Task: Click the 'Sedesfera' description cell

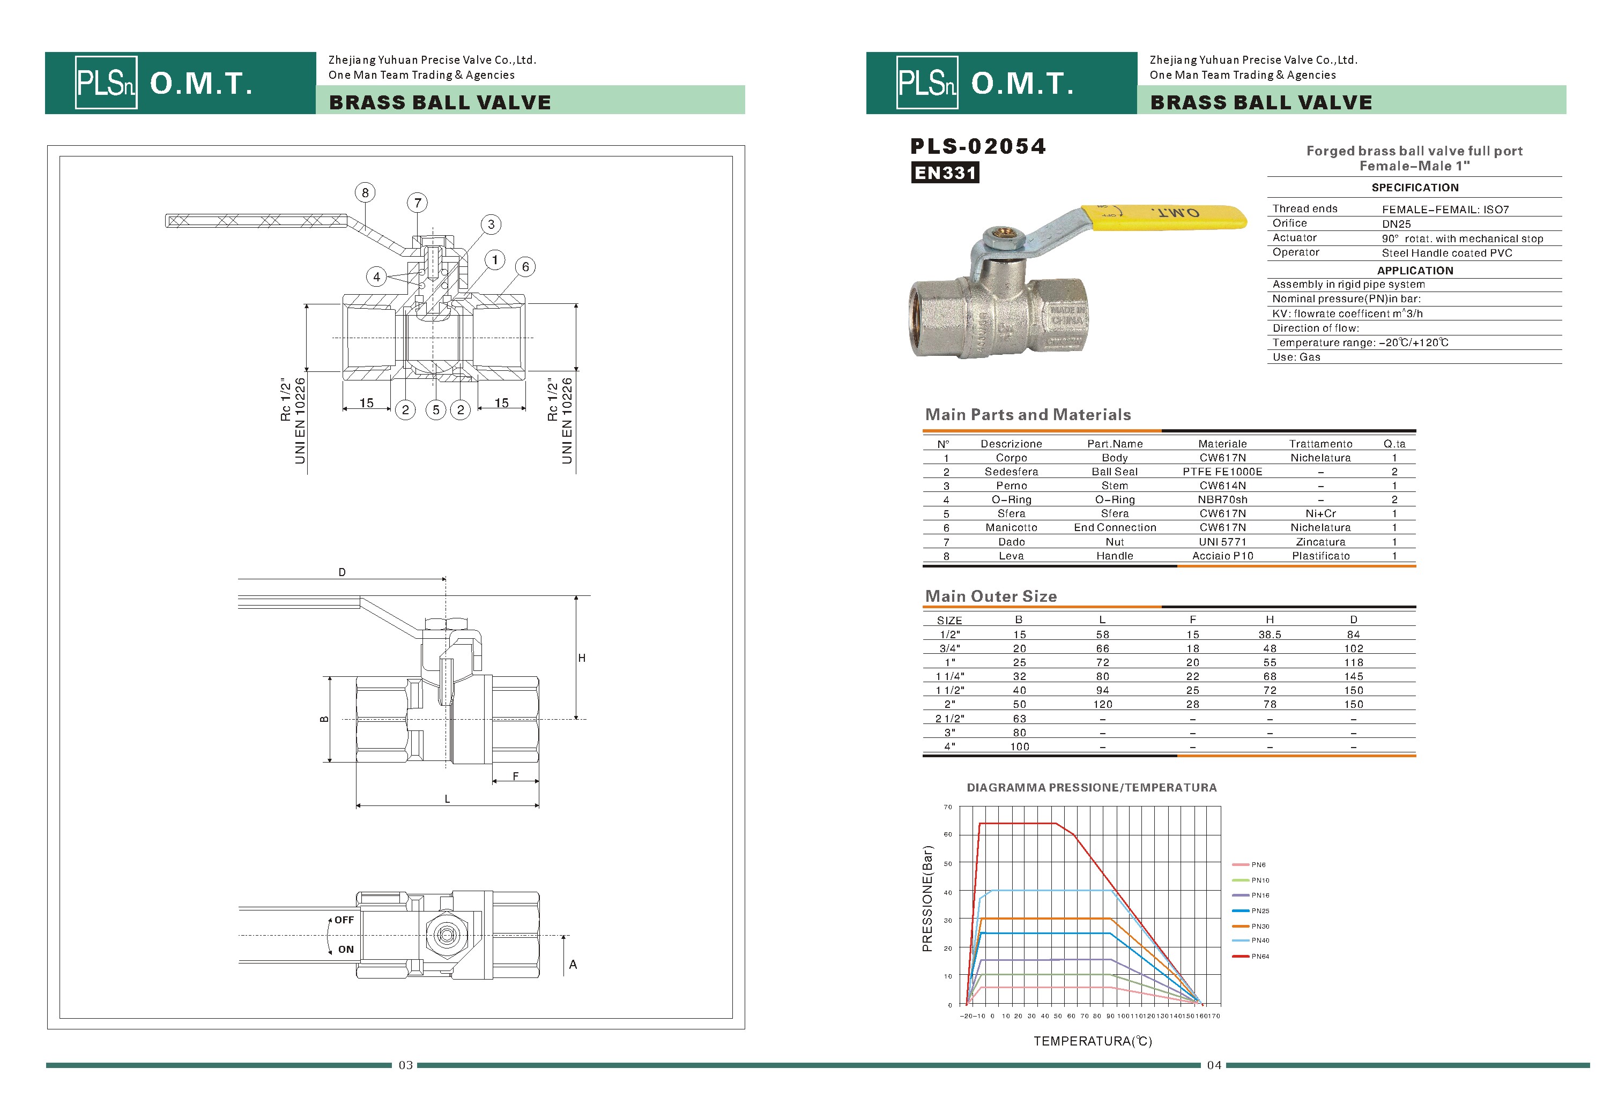Action: [1011, 472]
